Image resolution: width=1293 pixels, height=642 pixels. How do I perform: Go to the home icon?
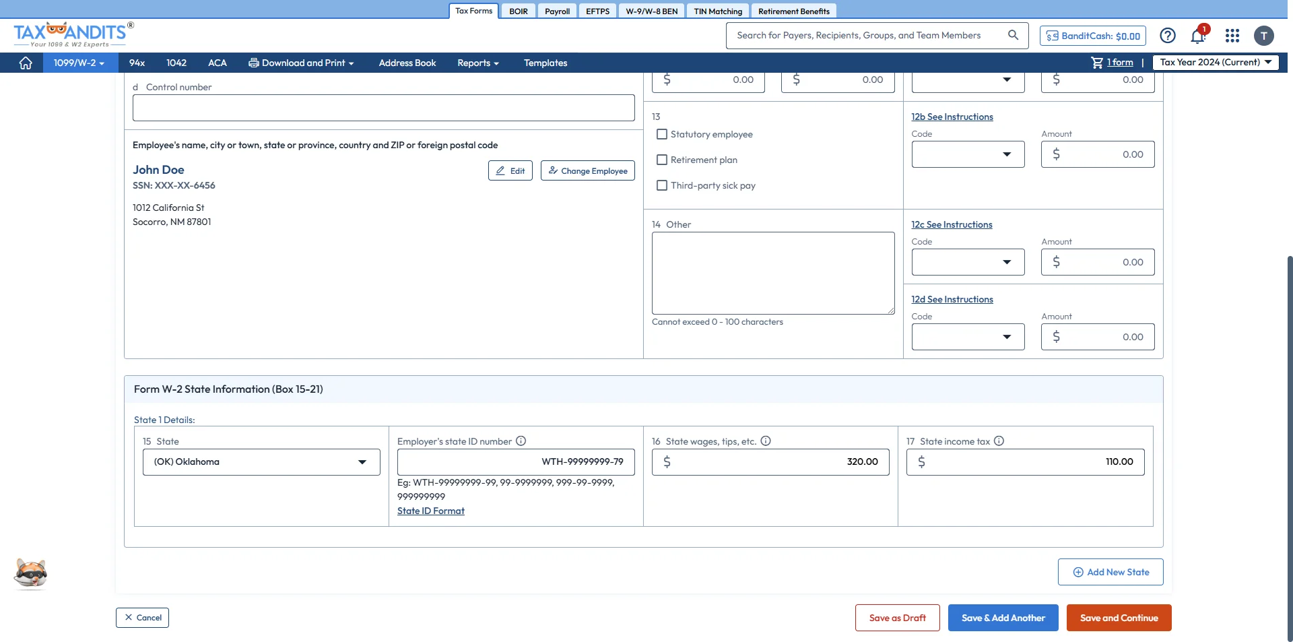[x=26, y=63]
